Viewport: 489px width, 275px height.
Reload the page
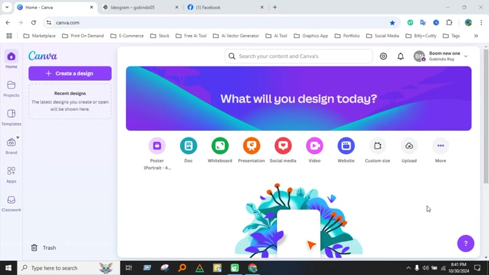pos(33,22)
